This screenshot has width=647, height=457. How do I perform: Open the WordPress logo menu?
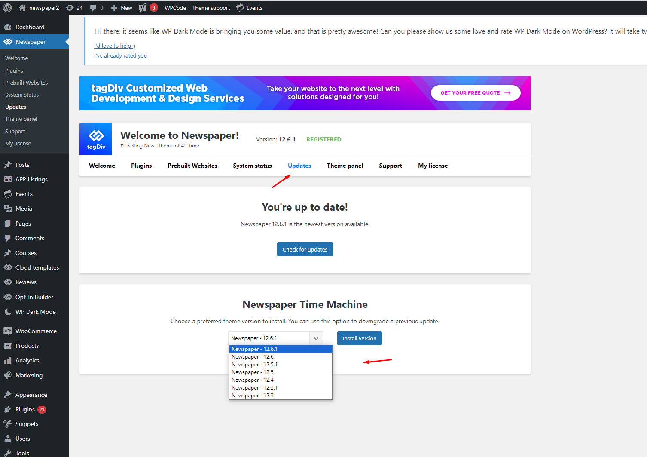click(x=8, y=8)
